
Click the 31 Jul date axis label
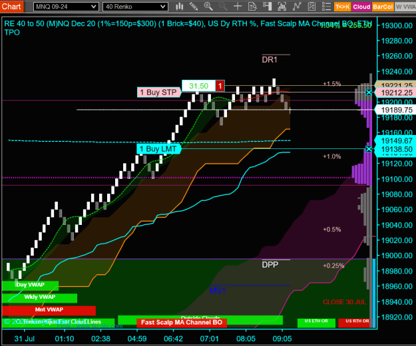25,339
